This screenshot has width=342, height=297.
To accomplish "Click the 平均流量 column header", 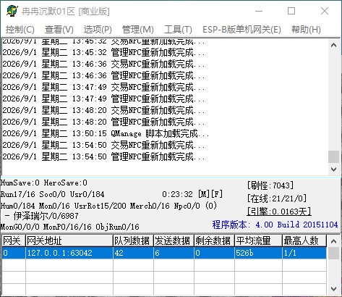I will (x=258, y=240).
